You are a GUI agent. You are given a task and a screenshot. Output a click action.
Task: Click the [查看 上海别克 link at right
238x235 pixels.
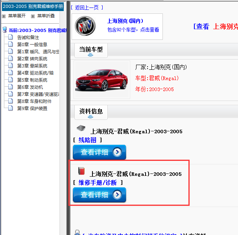pos(216,26)
